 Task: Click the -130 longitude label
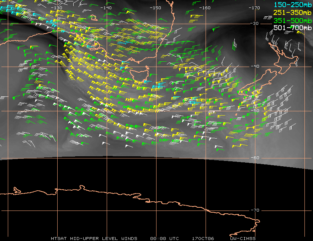click(x=57, y=8)
